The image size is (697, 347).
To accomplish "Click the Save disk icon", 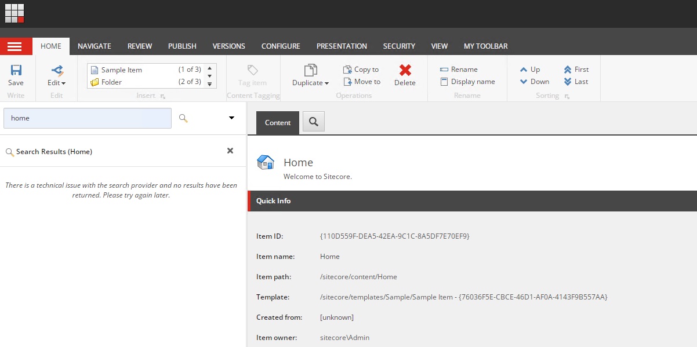I will coord(16,70).
